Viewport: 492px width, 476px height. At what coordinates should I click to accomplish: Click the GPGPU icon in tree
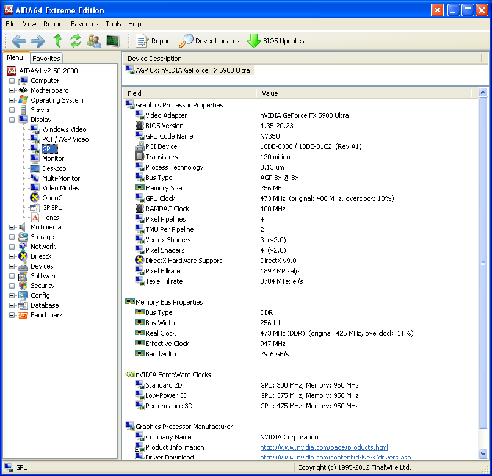pos(35,207)
